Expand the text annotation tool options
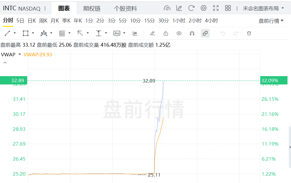 (x=124, y=33)
